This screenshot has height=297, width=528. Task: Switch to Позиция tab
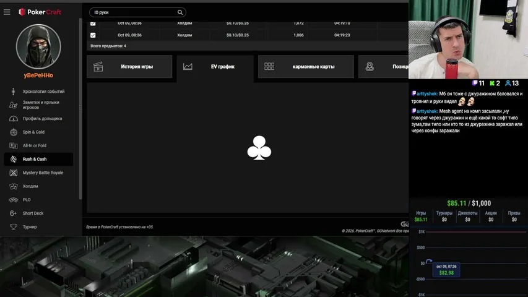384,67
